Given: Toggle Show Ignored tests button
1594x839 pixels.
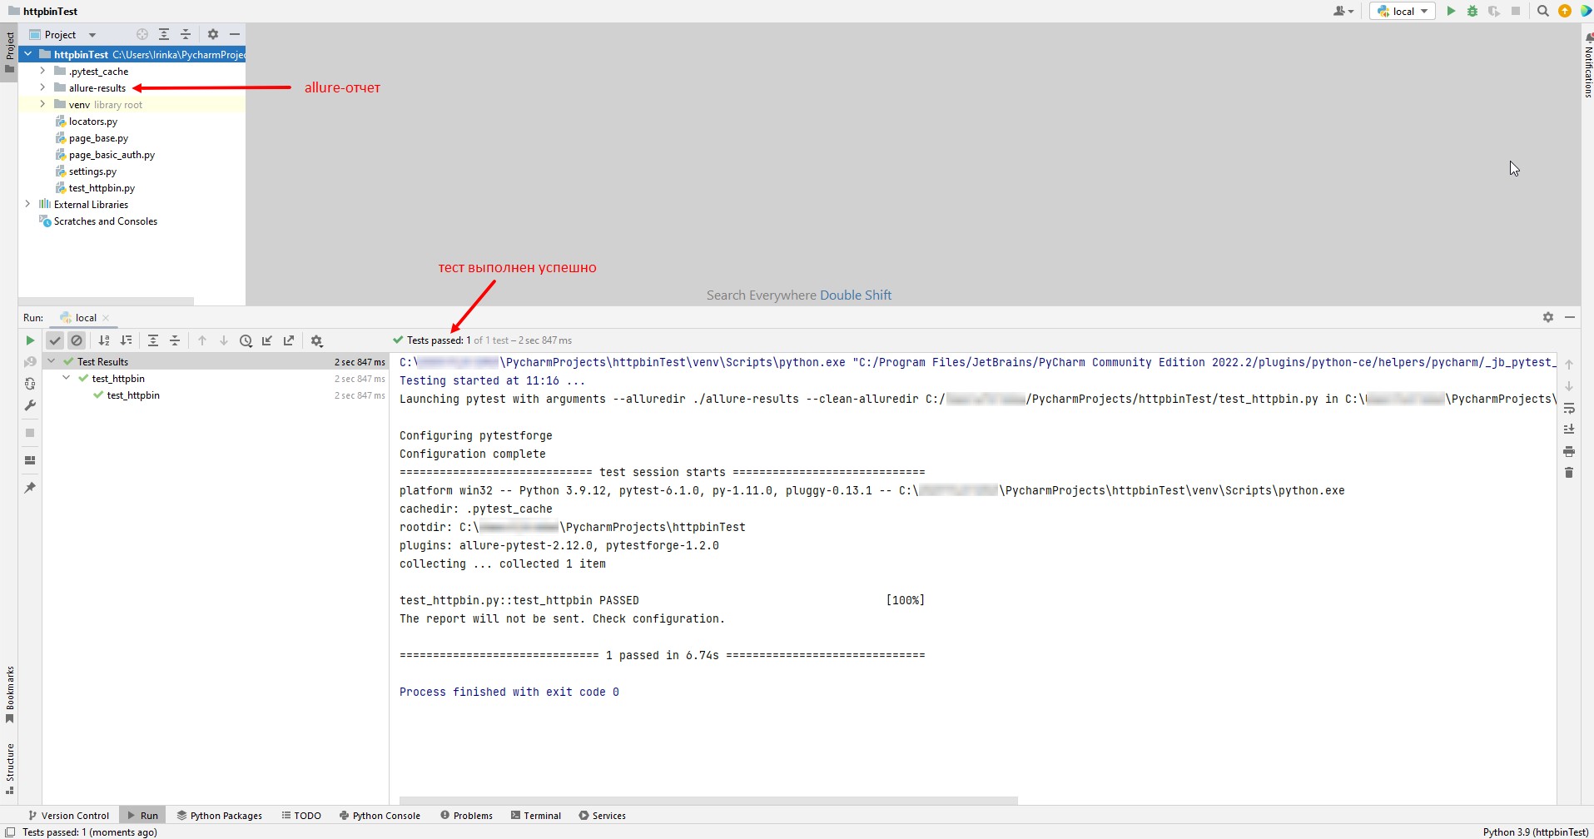Looking at the screenshot, I should point(77,340).
